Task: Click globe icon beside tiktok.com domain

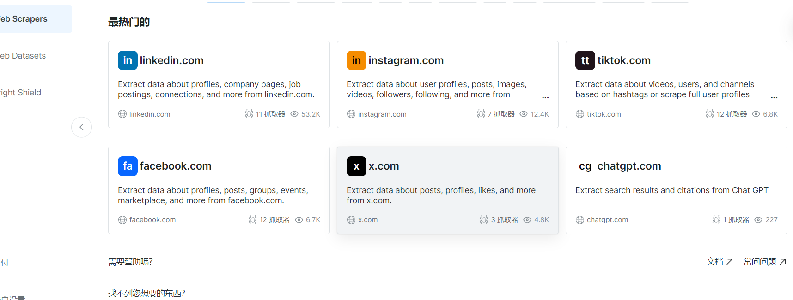Action: (580, 114)
